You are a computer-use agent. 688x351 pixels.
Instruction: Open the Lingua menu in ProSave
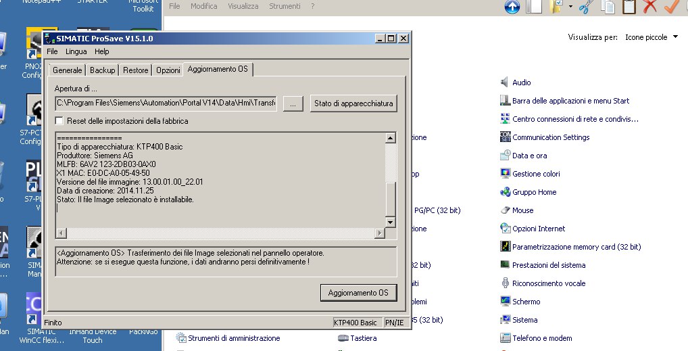(76, 51)
